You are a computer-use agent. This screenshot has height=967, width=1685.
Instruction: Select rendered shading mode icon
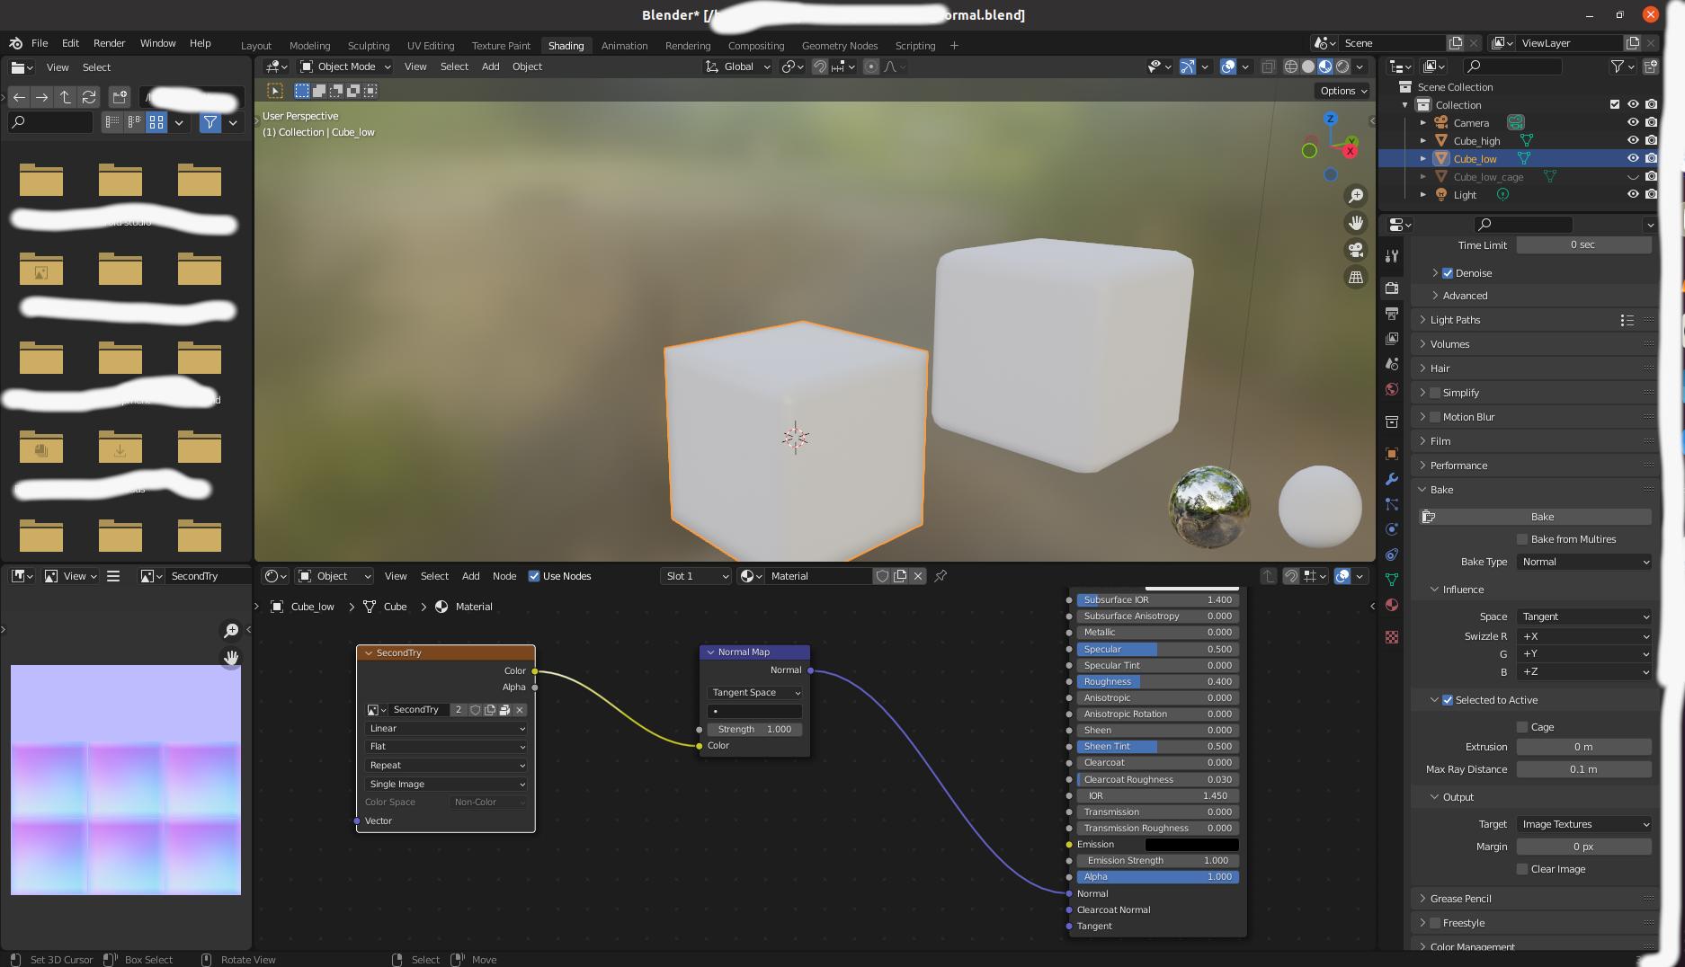point(1342,67)
